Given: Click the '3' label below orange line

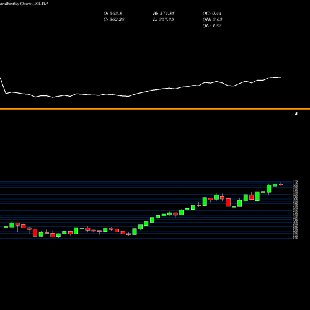Looking at the screenshot, I should tap(296, 114).
